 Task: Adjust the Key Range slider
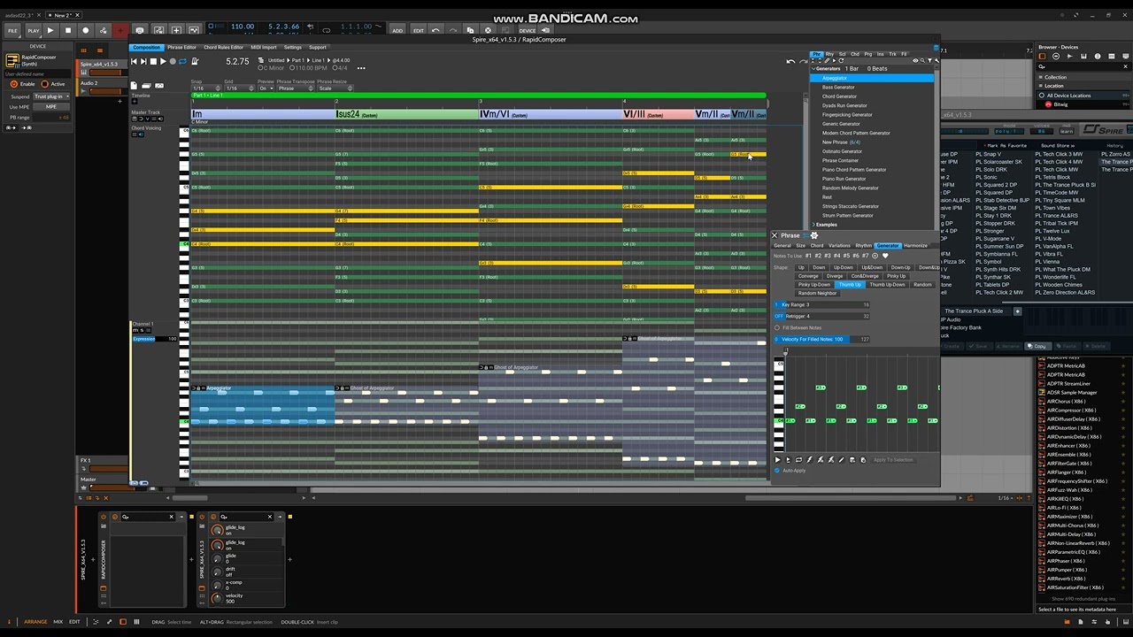pyautogui.click(x=822, y=304)
